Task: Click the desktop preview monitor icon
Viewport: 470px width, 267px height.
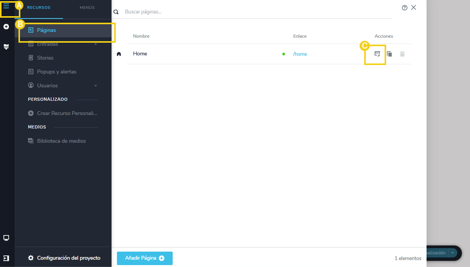Action: 6,238
